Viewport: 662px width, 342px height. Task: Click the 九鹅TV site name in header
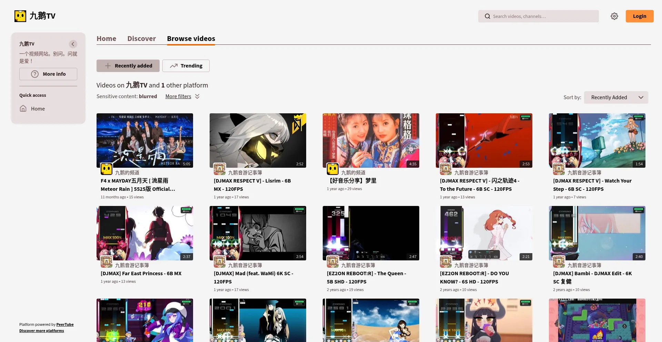(x=42, y=16)
